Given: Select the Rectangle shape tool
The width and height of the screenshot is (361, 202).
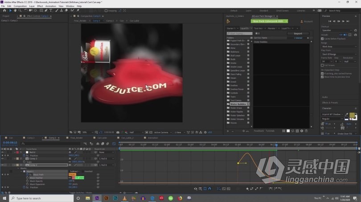Looking at the screenshot, I should click(41, 11).
